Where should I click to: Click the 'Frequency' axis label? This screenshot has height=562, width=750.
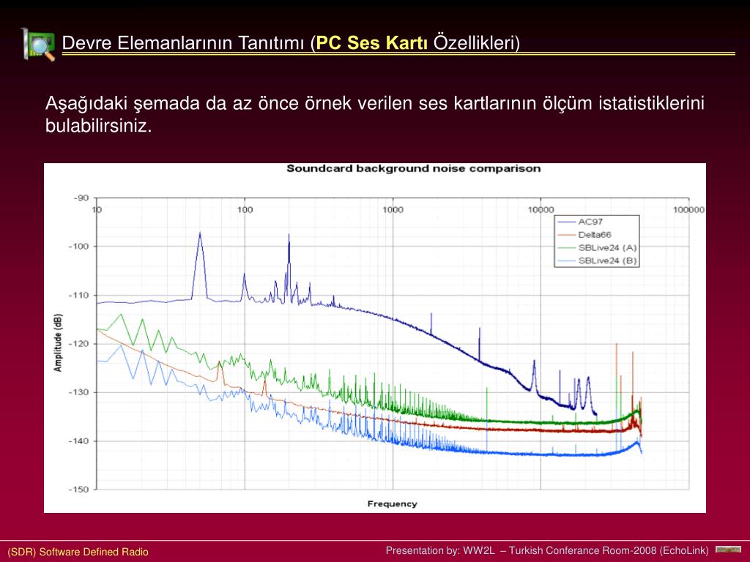pyautogui.click(x=393, y=503)
